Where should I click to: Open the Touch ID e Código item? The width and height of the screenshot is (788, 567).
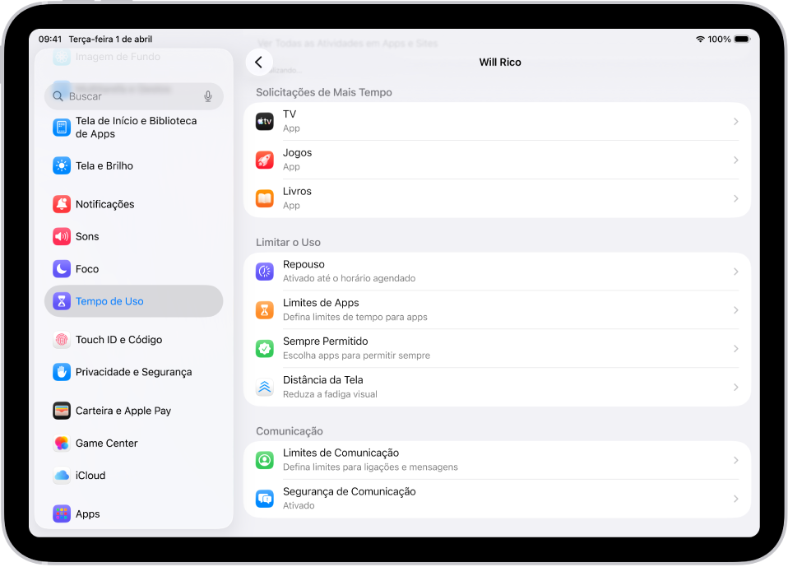[134, 340]
